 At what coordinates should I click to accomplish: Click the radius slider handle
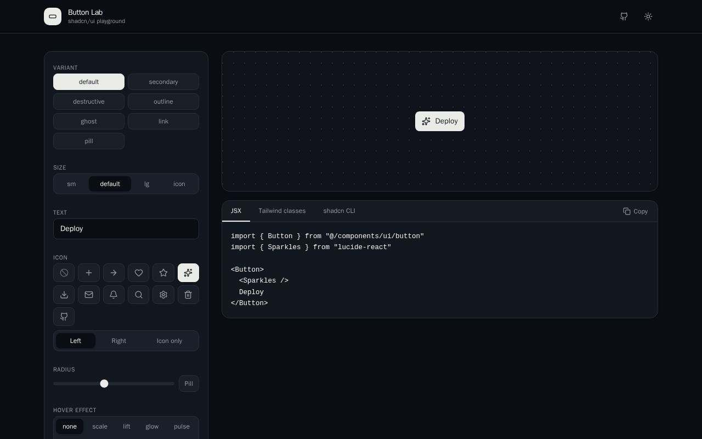coord(104,384)
